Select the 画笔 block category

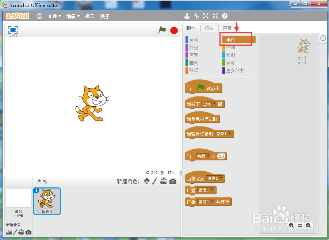tap(192, 62)
